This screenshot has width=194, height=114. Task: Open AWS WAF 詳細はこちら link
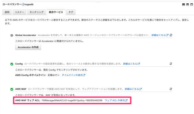pos(133,89)
